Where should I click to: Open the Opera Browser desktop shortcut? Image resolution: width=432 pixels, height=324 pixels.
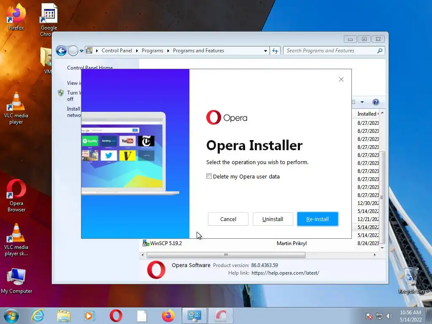tap(16, 196)
